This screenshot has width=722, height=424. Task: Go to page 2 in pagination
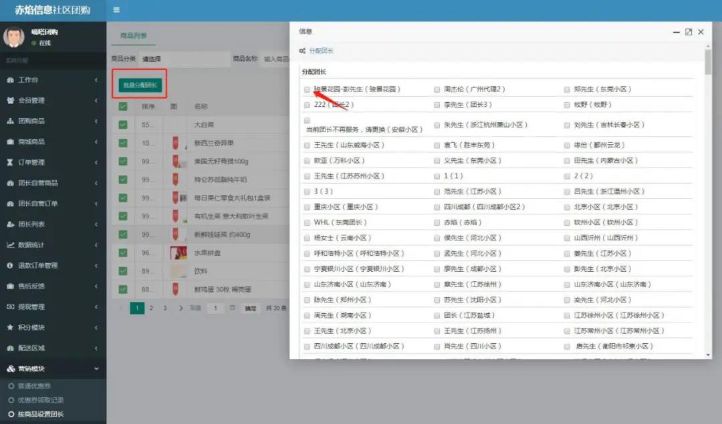151,308
